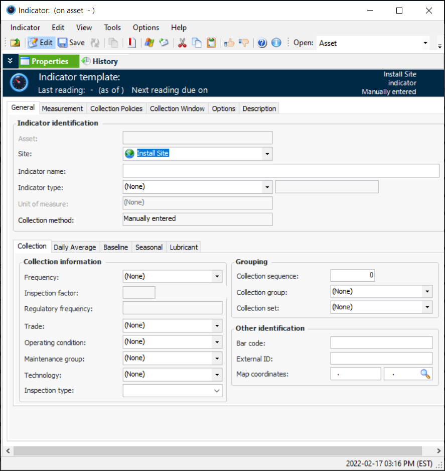445x471 pixels.
Task: Click the Edit toolbar button
Action: 41,43
